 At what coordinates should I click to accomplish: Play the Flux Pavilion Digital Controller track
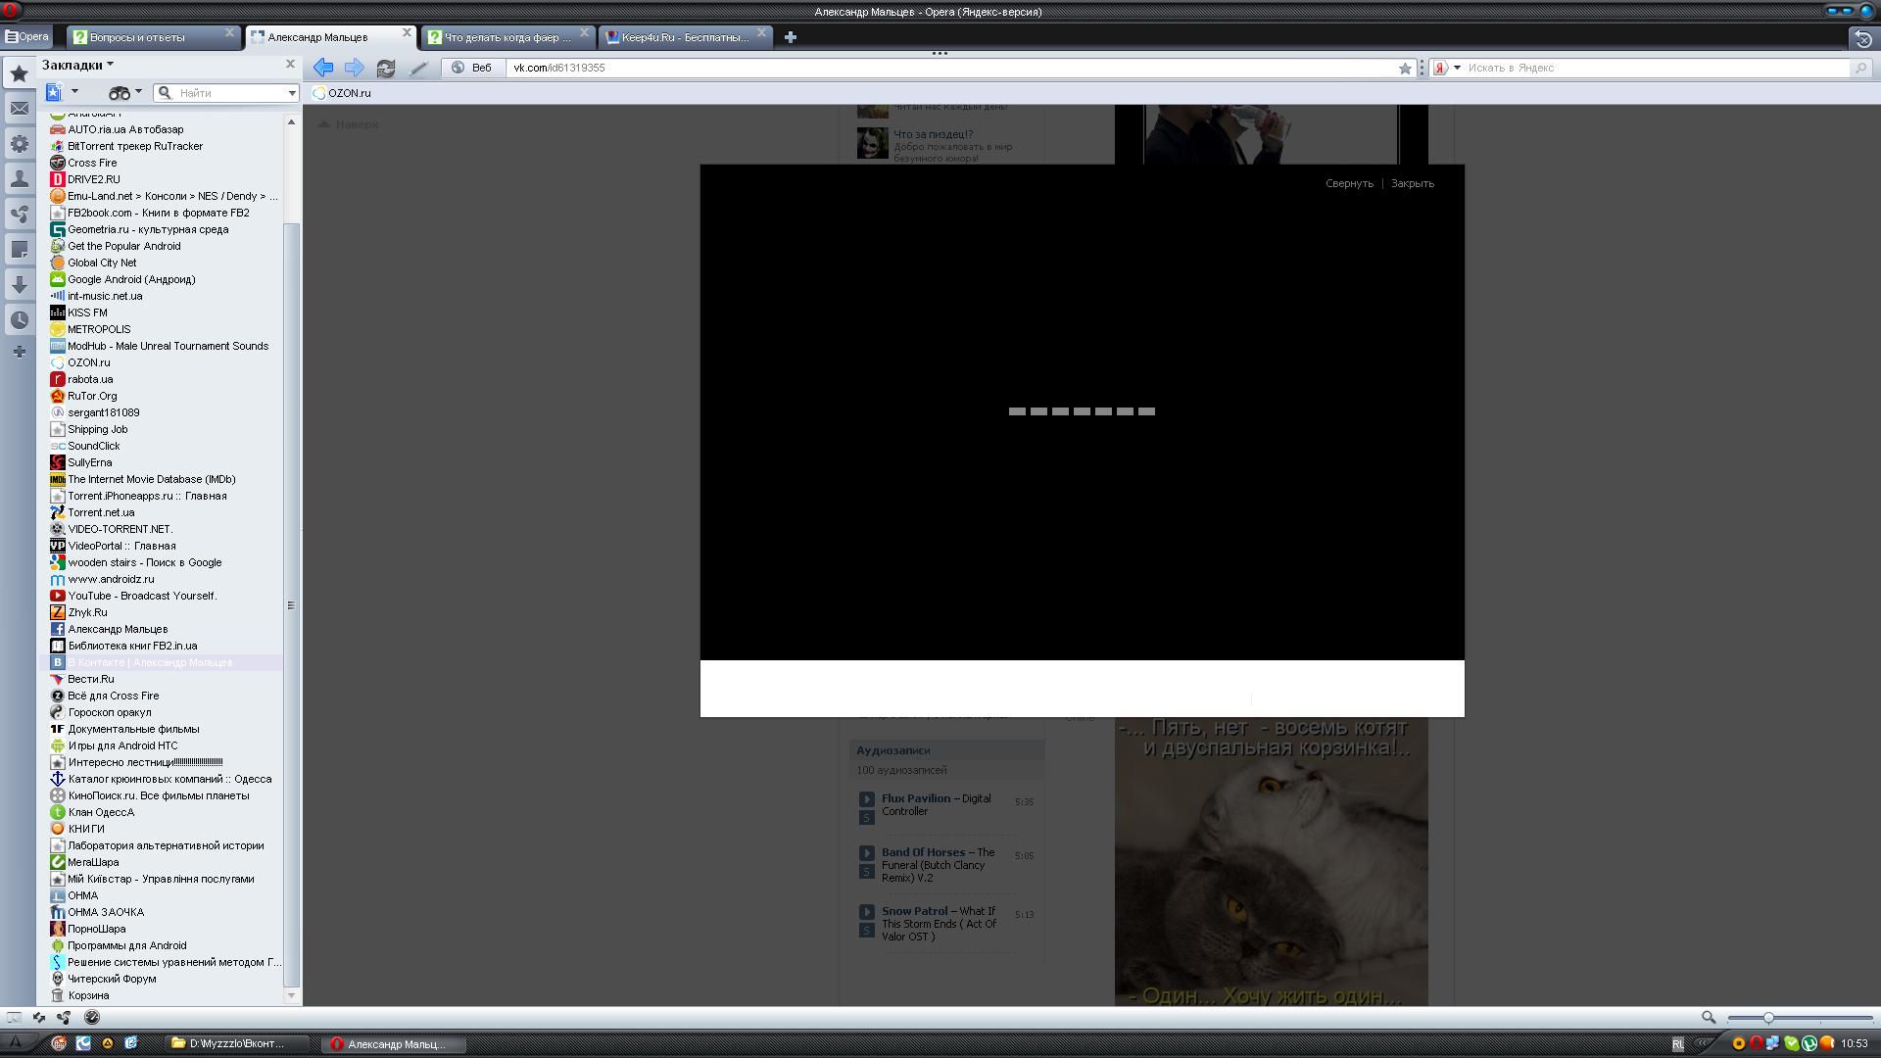(866, 799)
